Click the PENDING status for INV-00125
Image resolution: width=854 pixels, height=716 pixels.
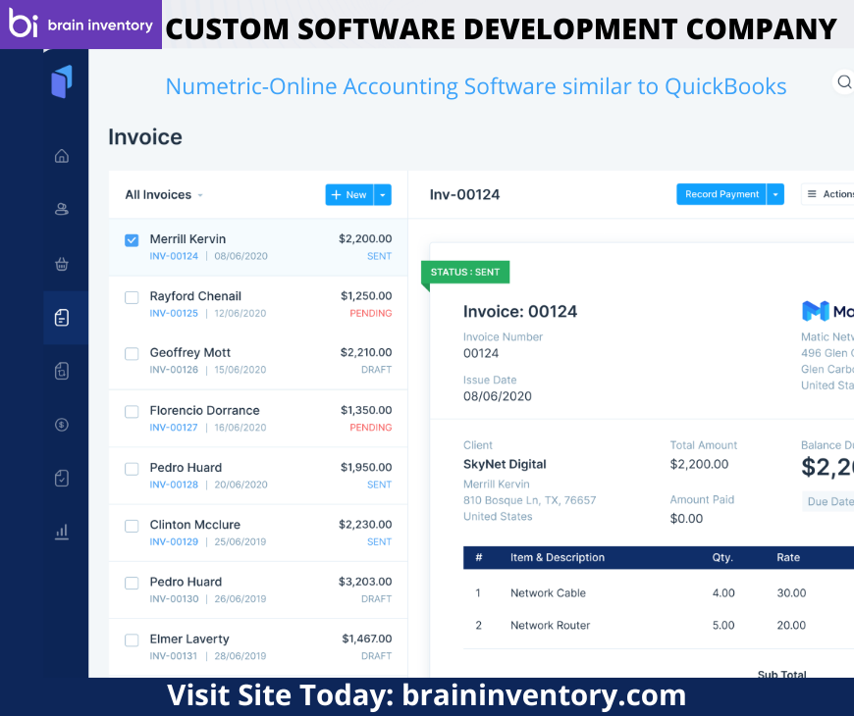tap(371, 314)
